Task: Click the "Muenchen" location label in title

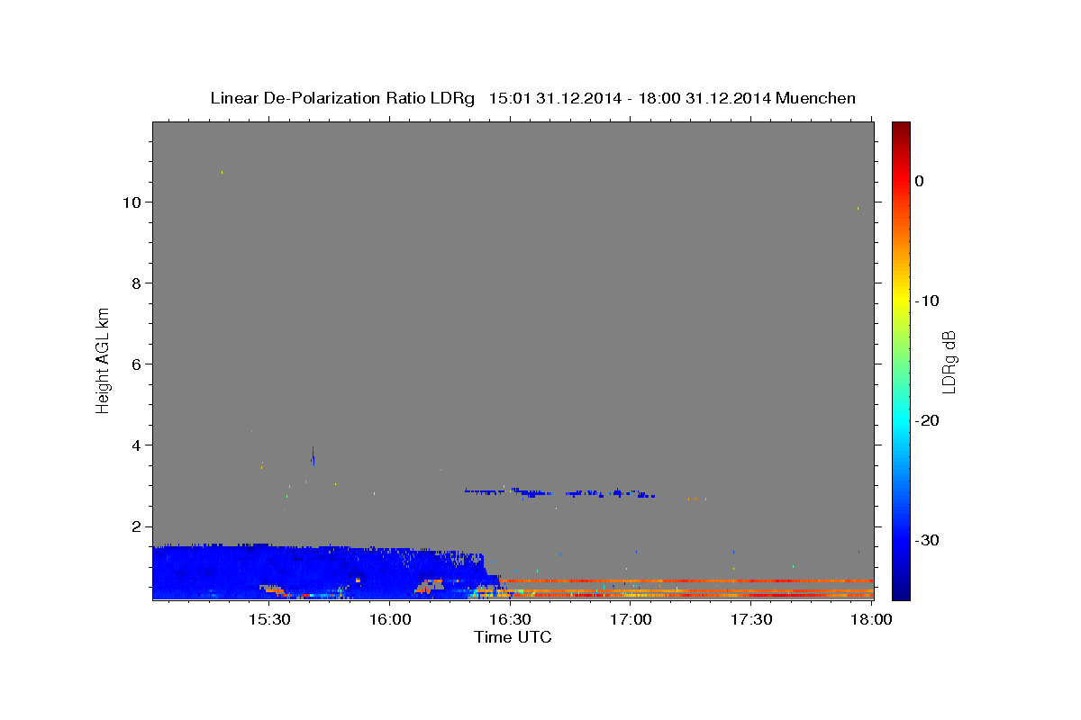Action: [816, 98]
